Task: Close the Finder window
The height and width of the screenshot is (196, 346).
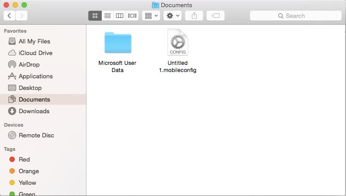Action: 6,5
